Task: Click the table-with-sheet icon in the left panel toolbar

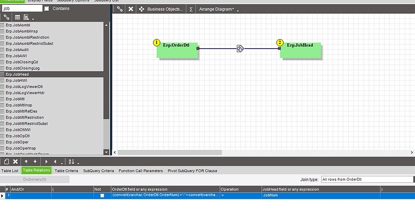Action: (x=26, y=17)
